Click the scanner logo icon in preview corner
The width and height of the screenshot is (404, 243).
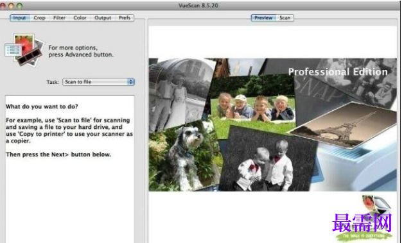pyautogui.click(x=376, y=208)
